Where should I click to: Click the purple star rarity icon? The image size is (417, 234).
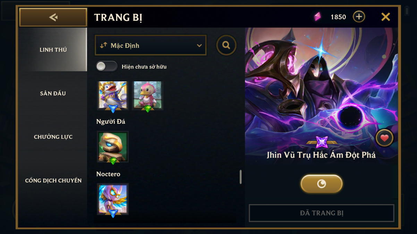click(x=322, y=142)
